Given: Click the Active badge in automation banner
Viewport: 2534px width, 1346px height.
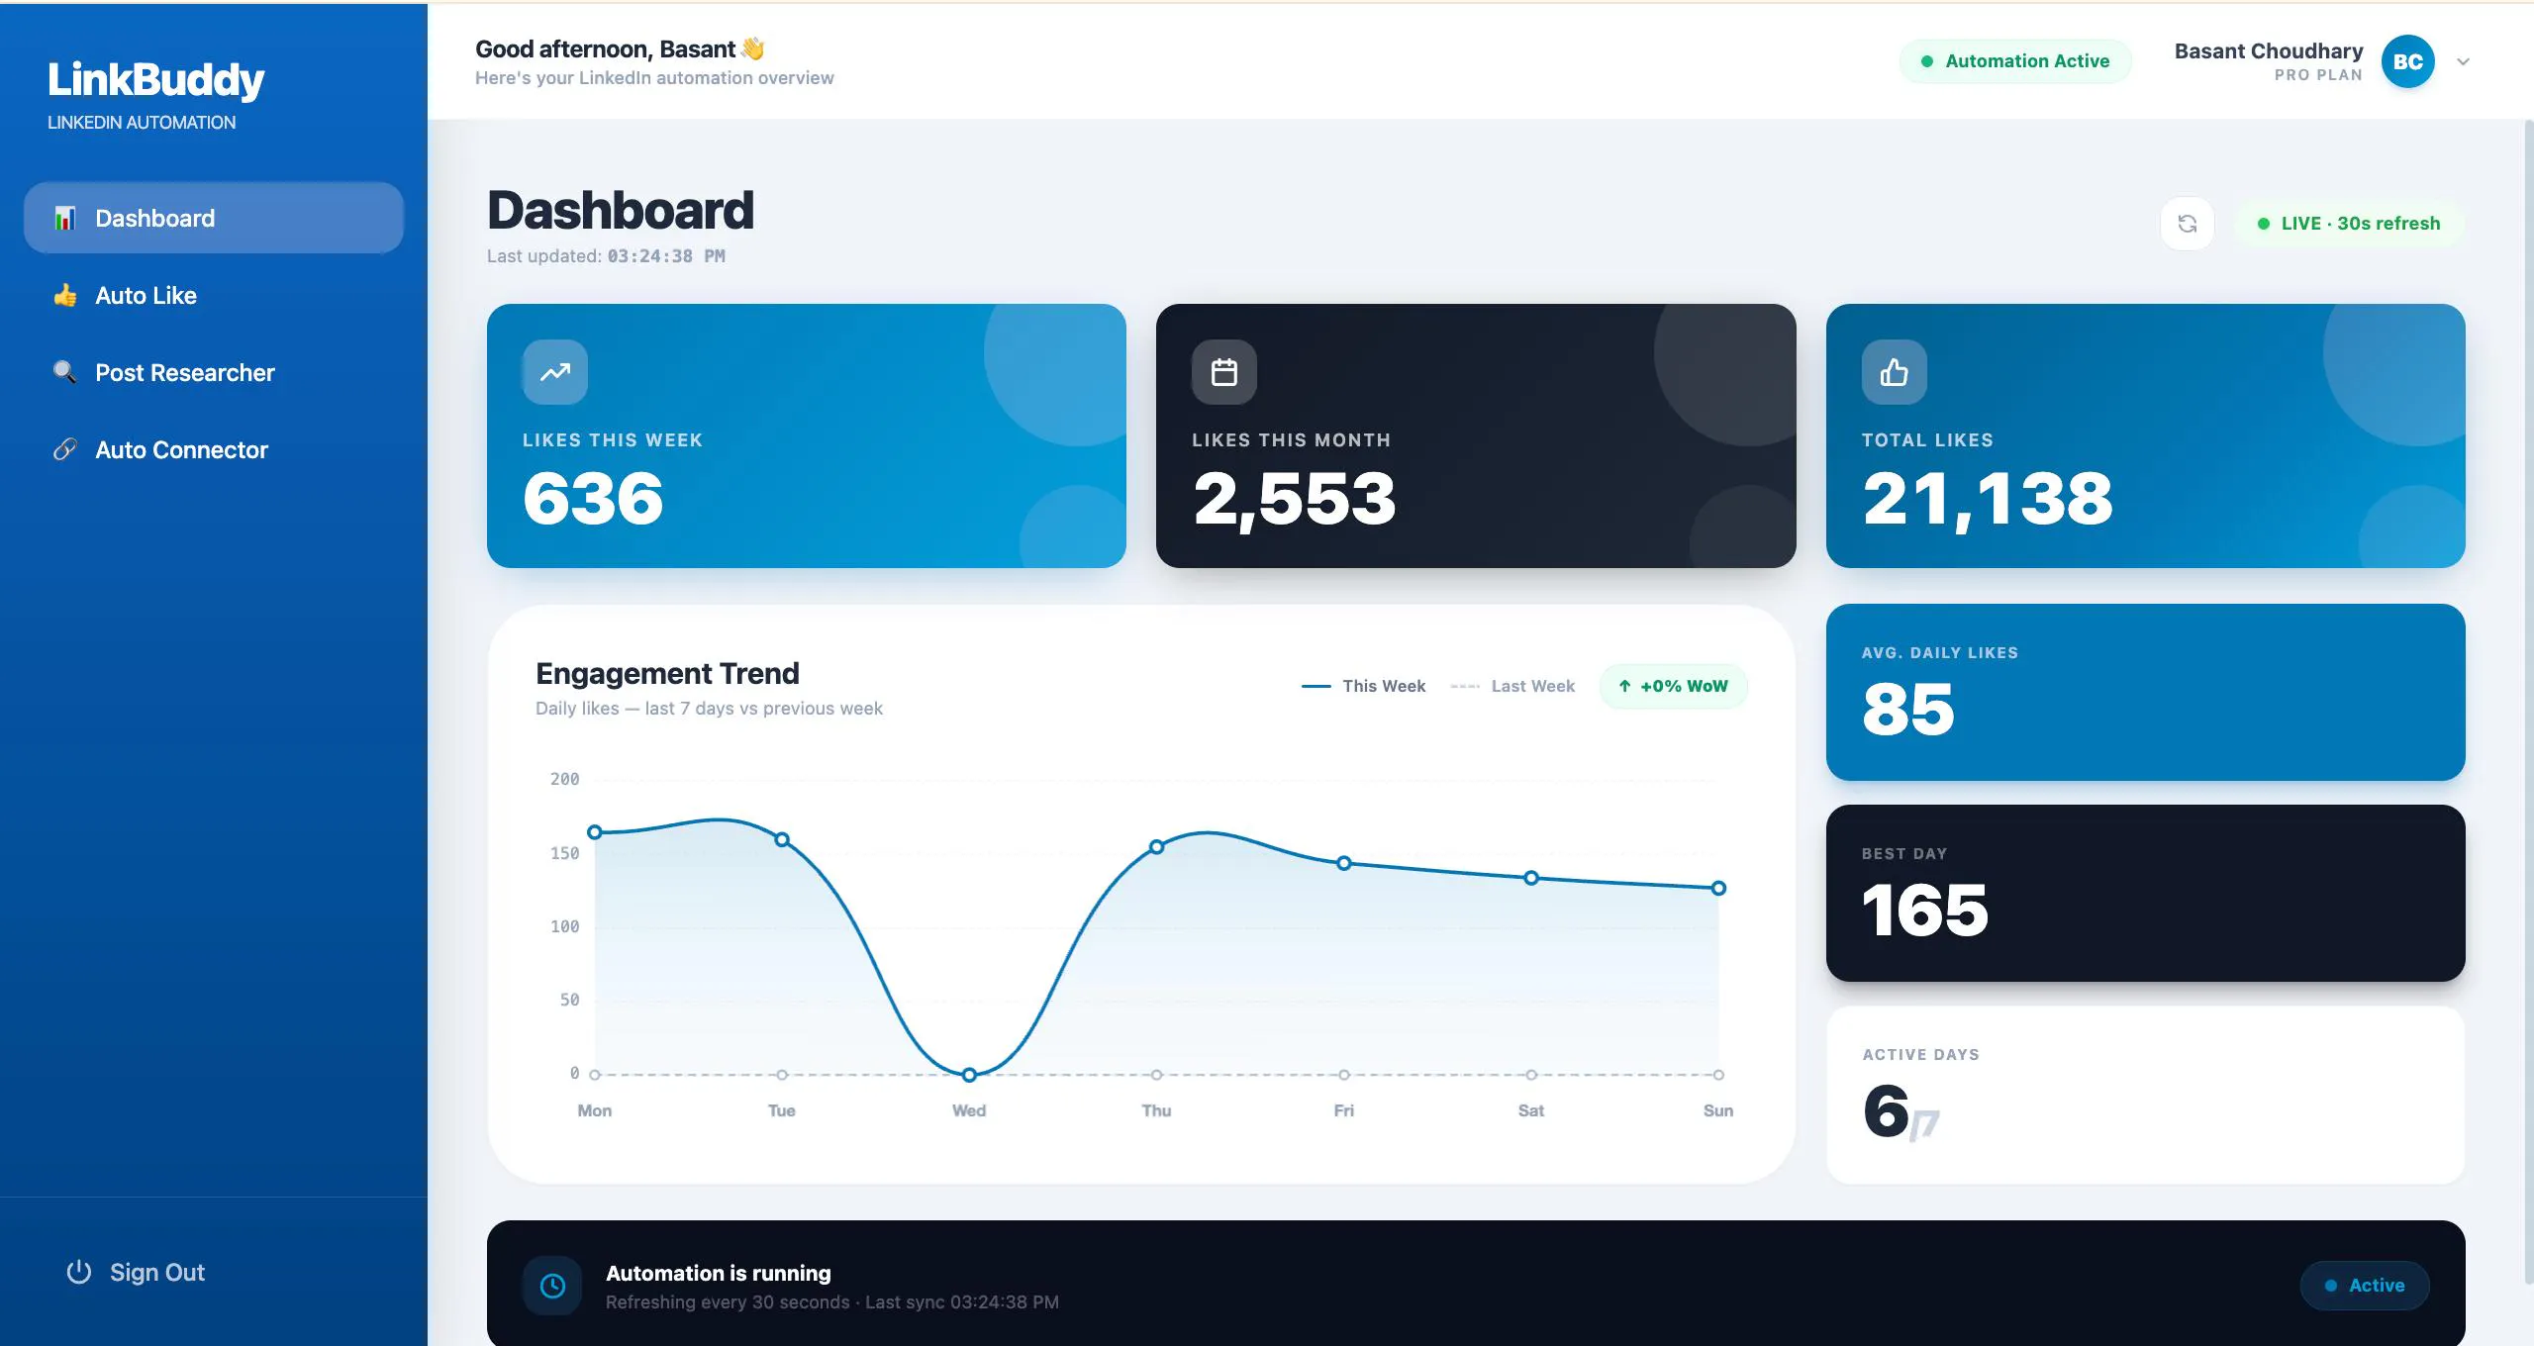Looking at the screenshot, I should click(x=2364, y=1286).
